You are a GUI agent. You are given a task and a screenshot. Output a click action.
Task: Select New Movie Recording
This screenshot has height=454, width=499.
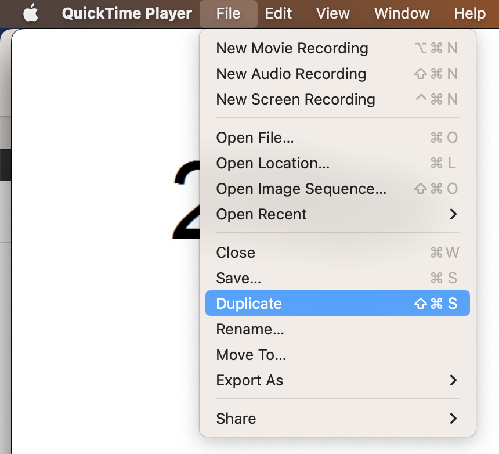(292, 48)
